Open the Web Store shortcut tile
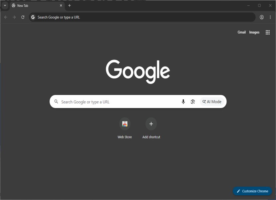The width and height of the screenshot is (276, 200). click(x=125, y=124)
